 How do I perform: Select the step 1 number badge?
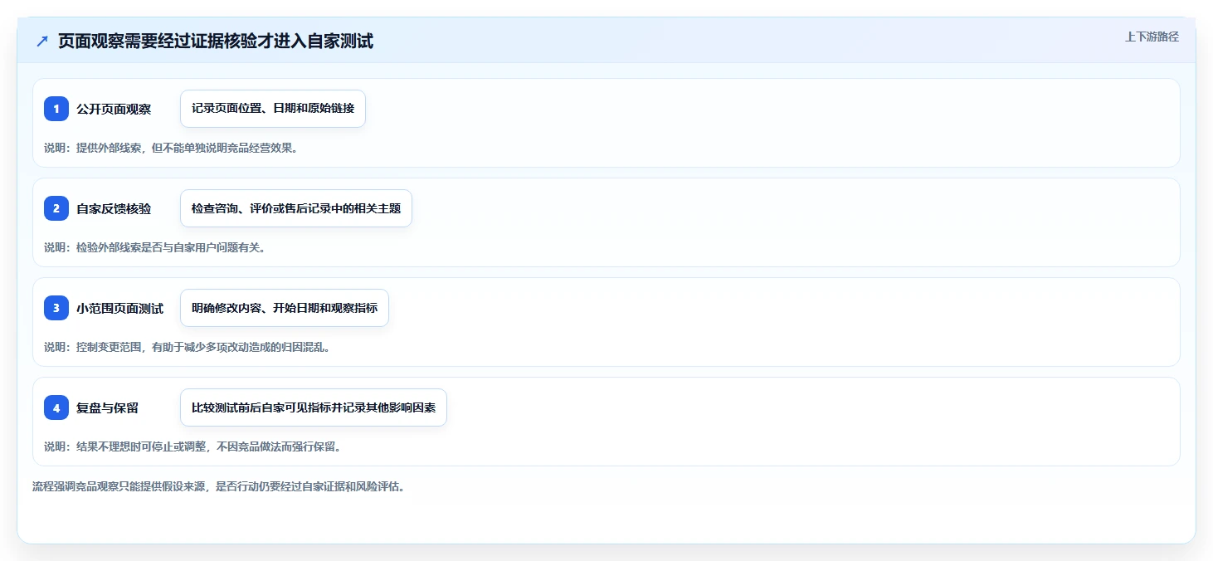[x=56, y=109]
